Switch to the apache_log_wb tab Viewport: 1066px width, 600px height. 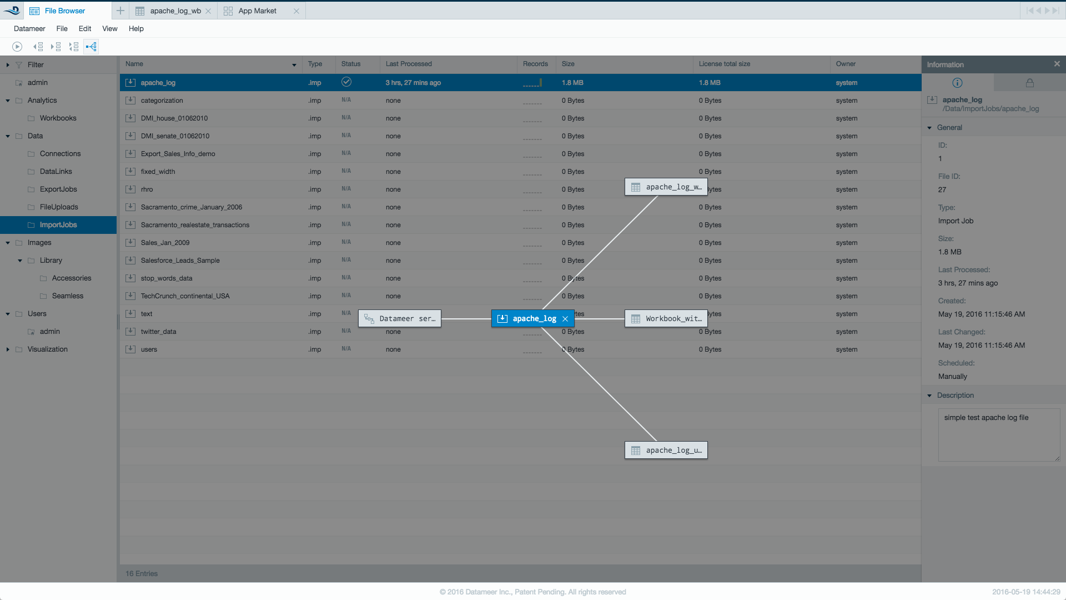tap(175, 11)
